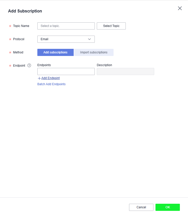The width and height of the screenshot is (188, 219).
Task: Click the plus icon beside Add Endpoint
Action: click(x=39, y=78)
